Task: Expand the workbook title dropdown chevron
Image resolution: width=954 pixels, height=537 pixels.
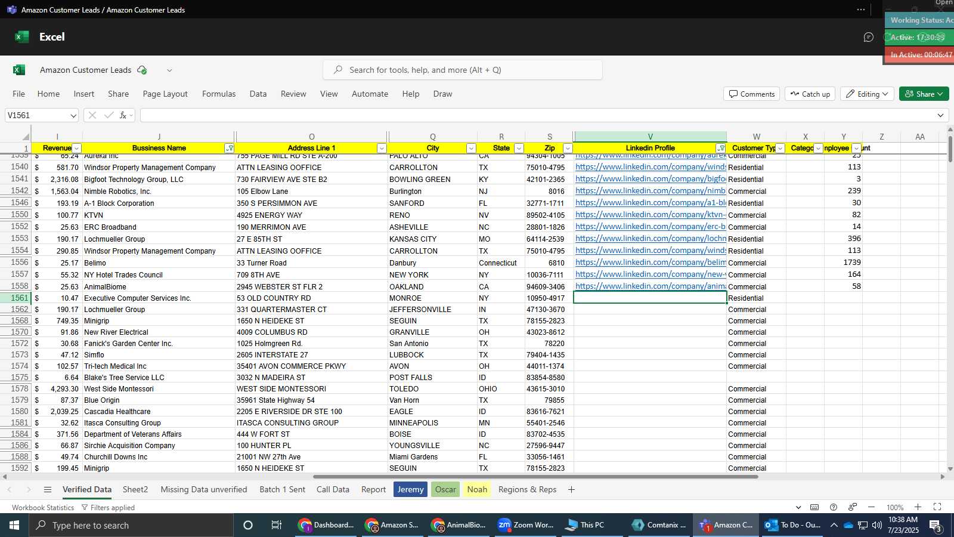Action: tap(169, 70)
